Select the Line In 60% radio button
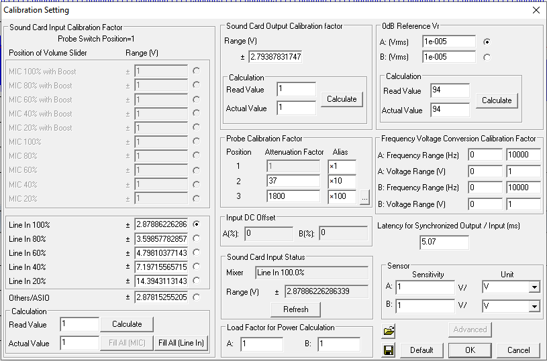The image size is (547, 361). click(196, 252)
